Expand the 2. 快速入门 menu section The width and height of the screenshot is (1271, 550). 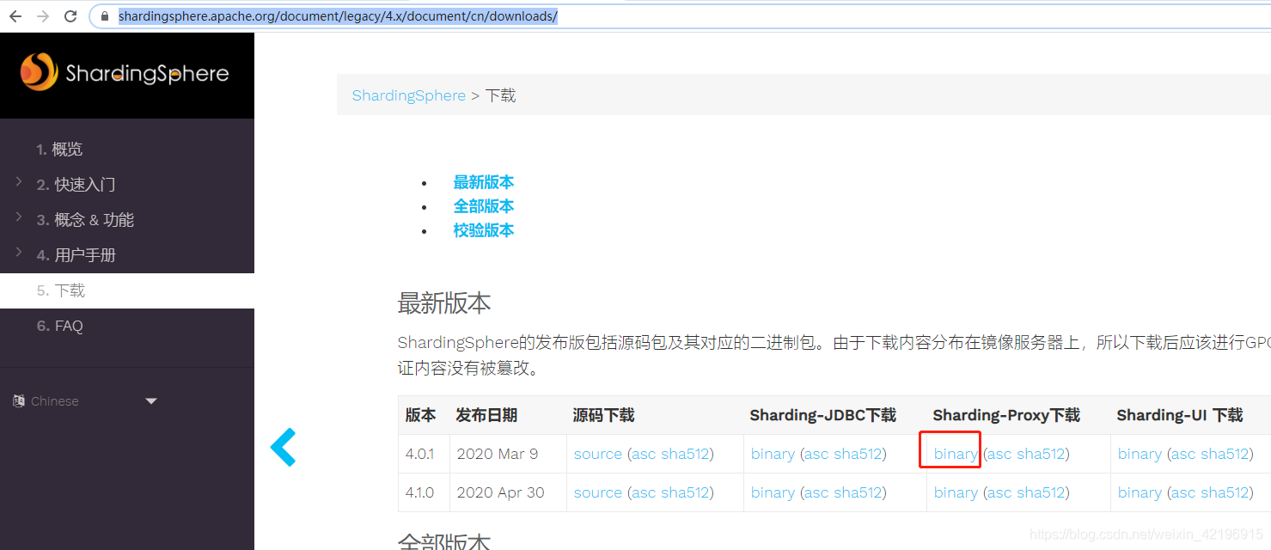[x=18, y=182]
